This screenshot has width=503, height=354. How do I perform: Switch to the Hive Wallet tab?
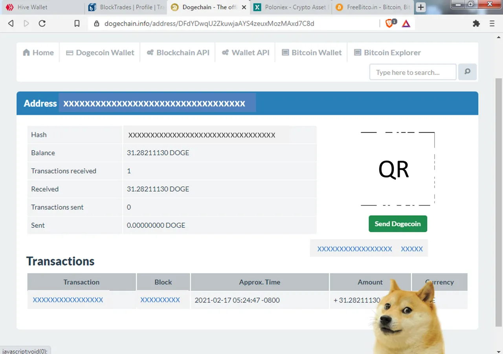(43, 7)
